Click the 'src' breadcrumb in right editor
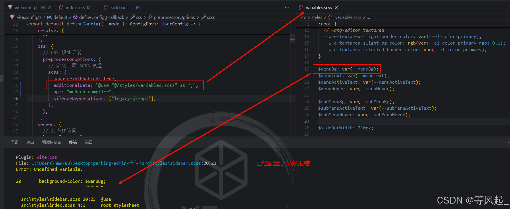510x209 pixels. pyautogui.click(x=303, y=17)
